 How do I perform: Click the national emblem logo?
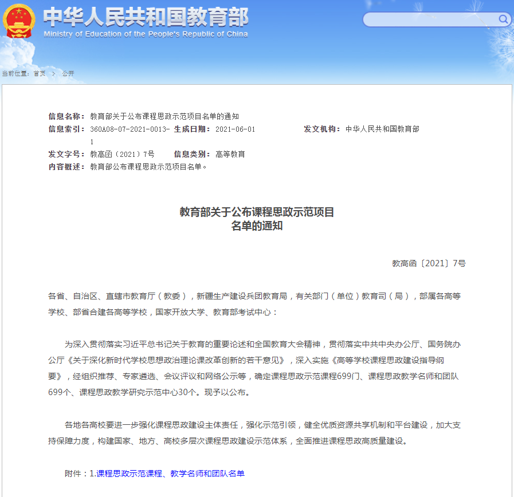(19, 21)
